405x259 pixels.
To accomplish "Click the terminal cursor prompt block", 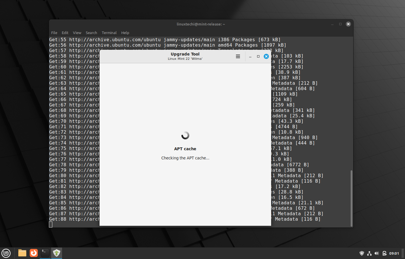I will click(x=51, y=225).
